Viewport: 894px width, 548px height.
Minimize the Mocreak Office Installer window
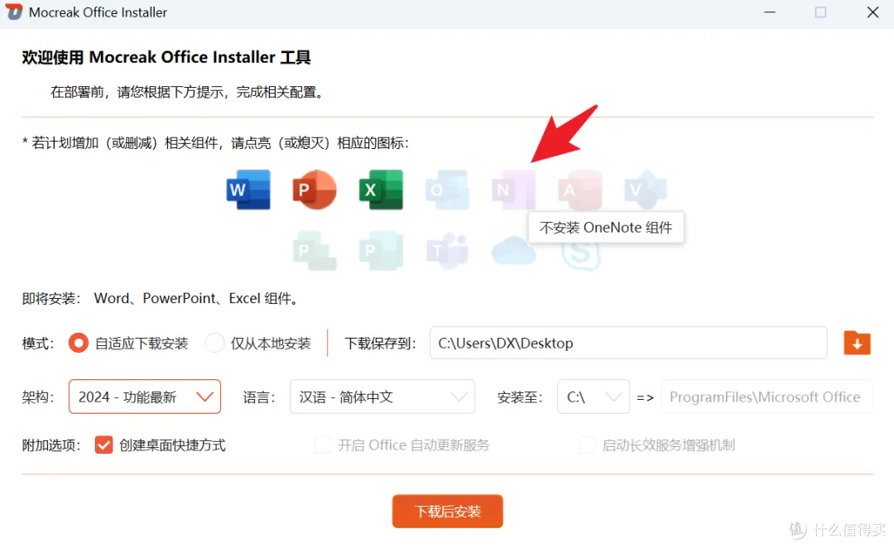point(770,12)
